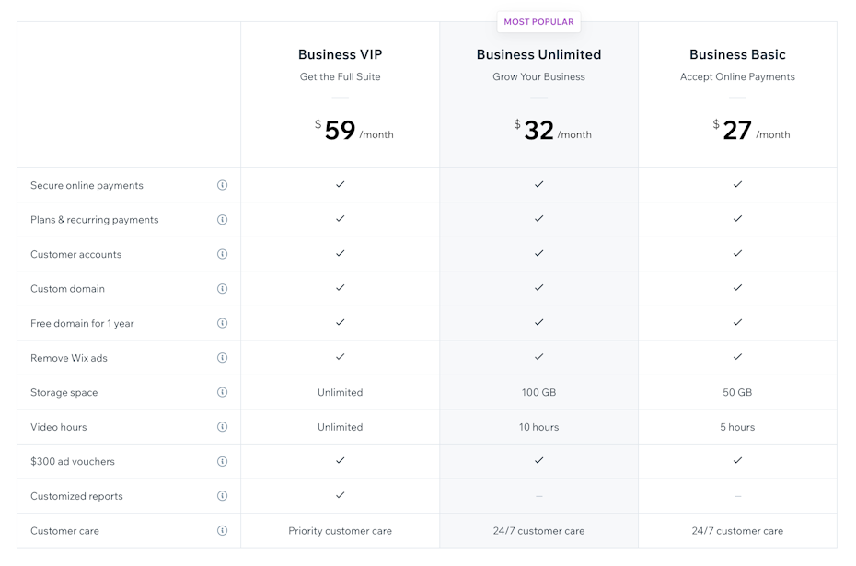The image size is (856, 566).
Task: Select the Business VIP checkmark for Secure payments
Action: [x=340, y=184]
